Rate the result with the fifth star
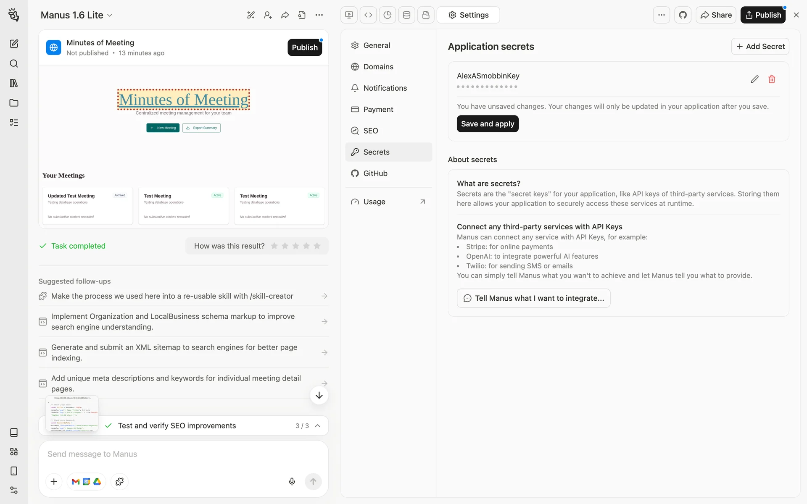 (317, 246)
